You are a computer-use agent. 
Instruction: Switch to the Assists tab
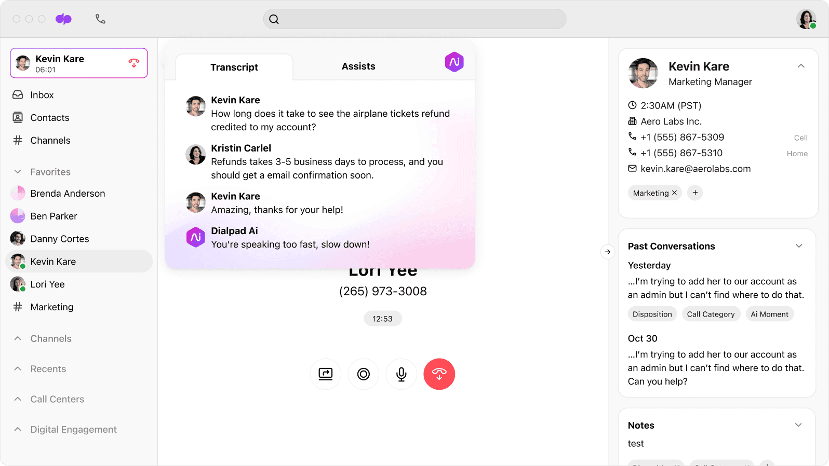point(358,66)
